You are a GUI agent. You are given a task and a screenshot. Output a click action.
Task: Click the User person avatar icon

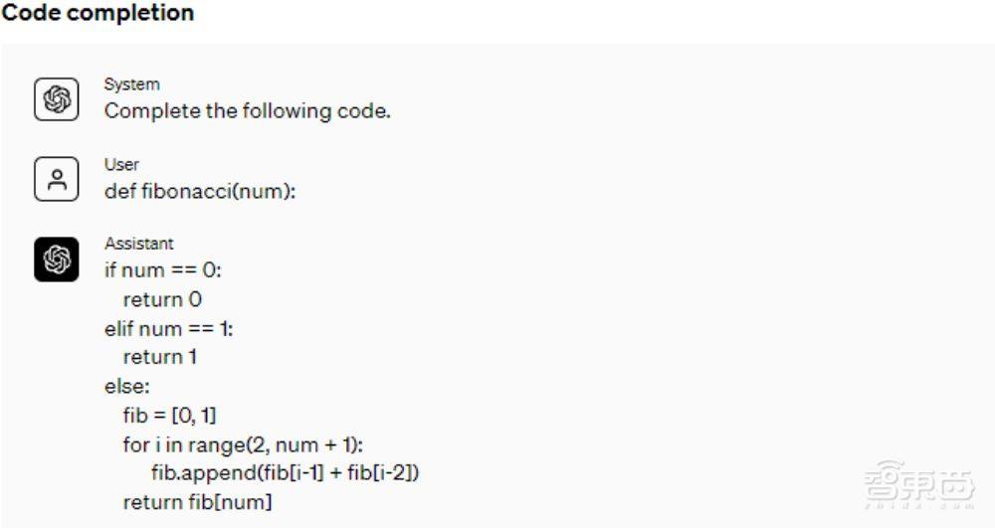coord(57,180)
